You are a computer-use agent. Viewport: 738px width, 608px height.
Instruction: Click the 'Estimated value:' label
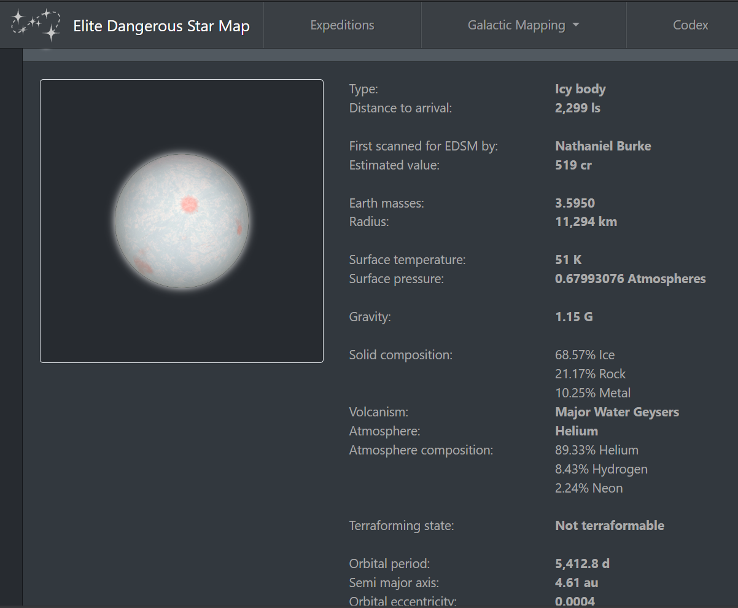pos(394,165)
